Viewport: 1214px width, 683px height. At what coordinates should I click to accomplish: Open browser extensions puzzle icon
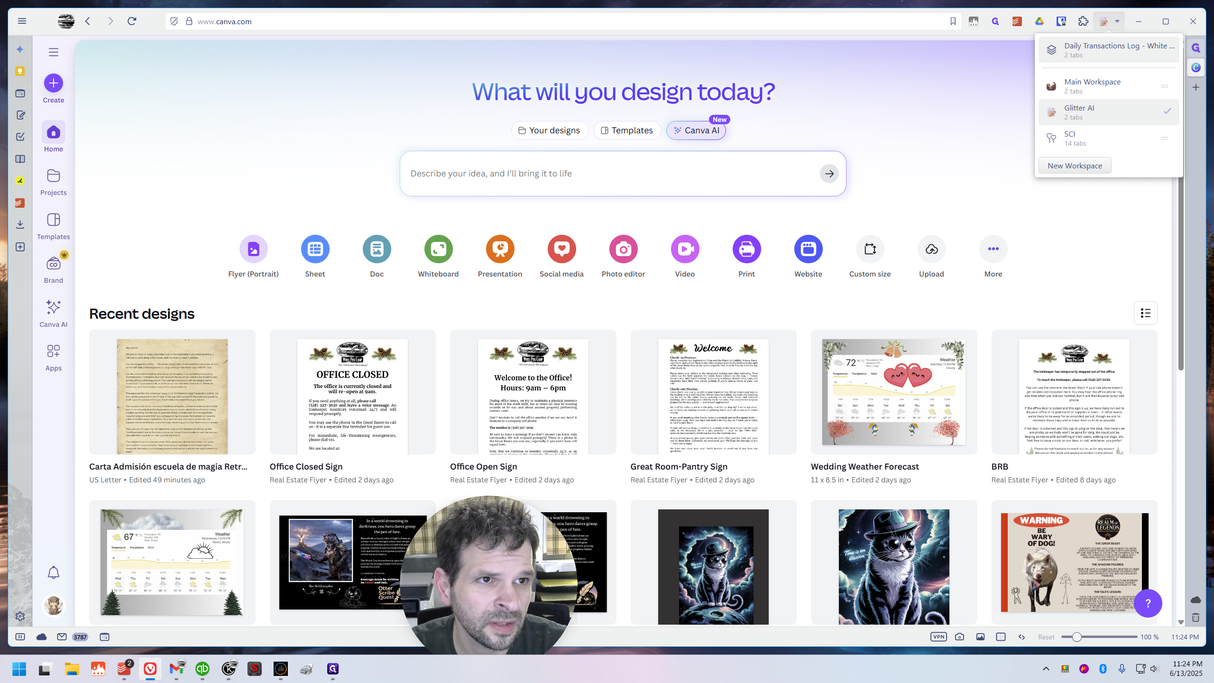(x=1083, y=21)
